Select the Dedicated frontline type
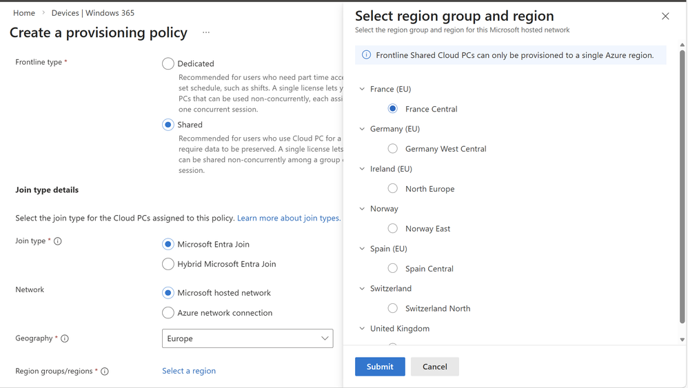The width and height of the screenshot is (688, 388). tap(168, 63)
